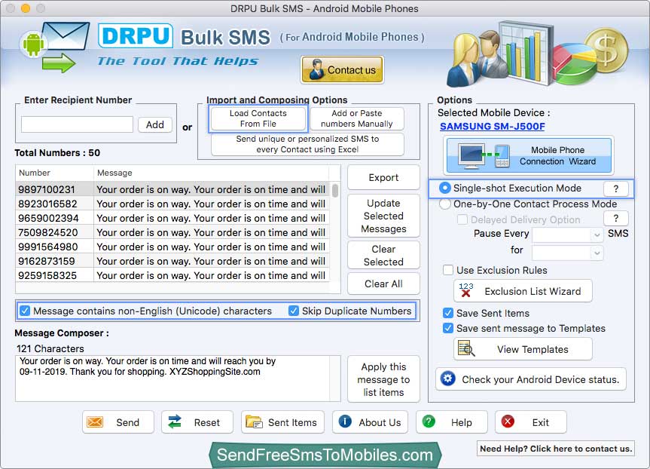Click the green question mark Help icon
This screenshot has width=650, height=469.
[429, 421]
